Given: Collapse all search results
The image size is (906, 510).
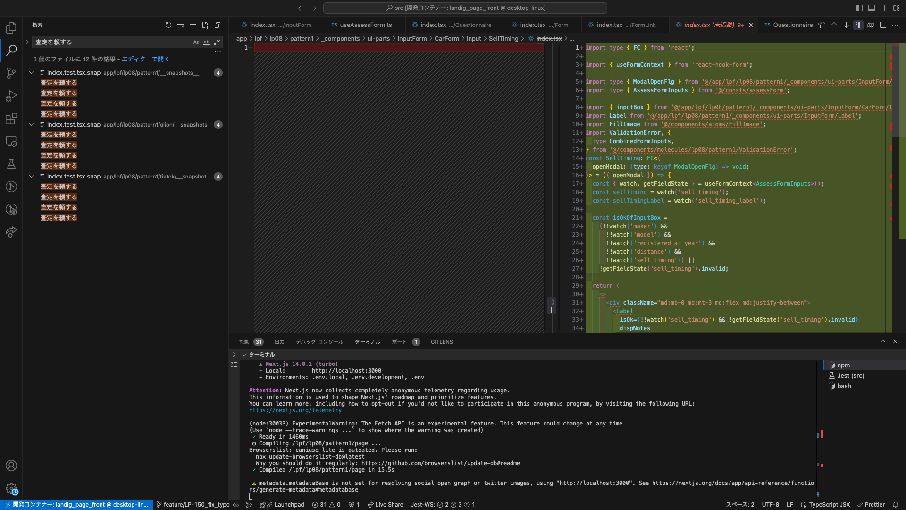Looking at the screenshot, I should pos(218,25).
